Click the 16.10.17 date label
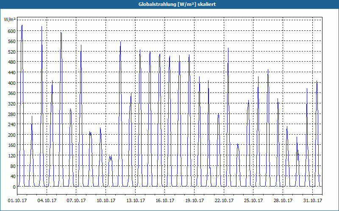Screen dimensions: 339x211 point(165,200)
